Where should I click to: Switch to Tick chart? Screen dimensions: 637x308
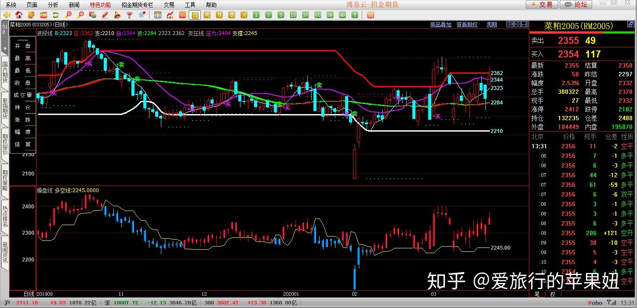(x=182, y=15)
